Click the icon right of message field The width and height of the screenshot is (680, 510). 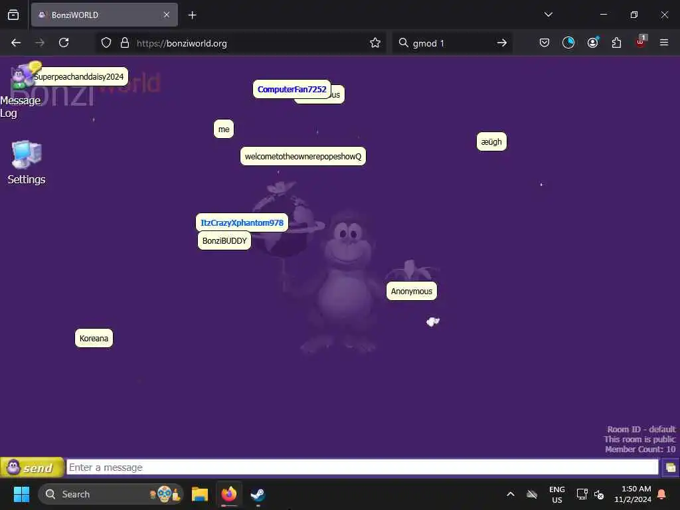[670, 467]
